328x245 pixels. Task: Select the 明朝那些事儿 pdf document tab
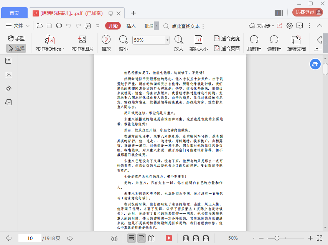tap(71, 13)
